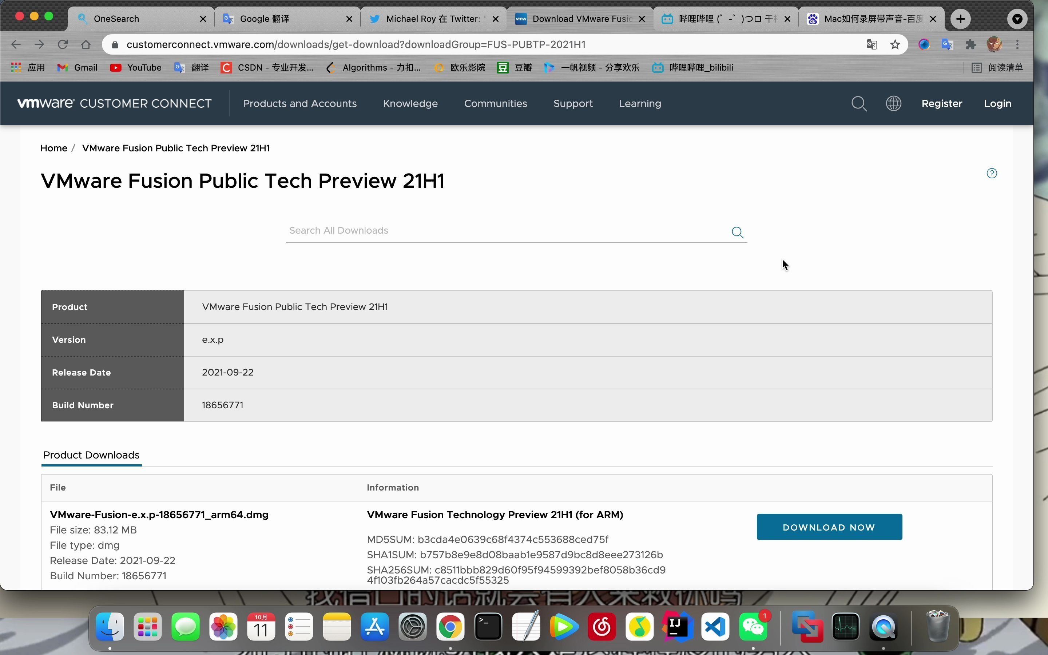The width and height of the screenshot is (1048, 655).
Task: Open Terminal from the dock
Action: 488,626
